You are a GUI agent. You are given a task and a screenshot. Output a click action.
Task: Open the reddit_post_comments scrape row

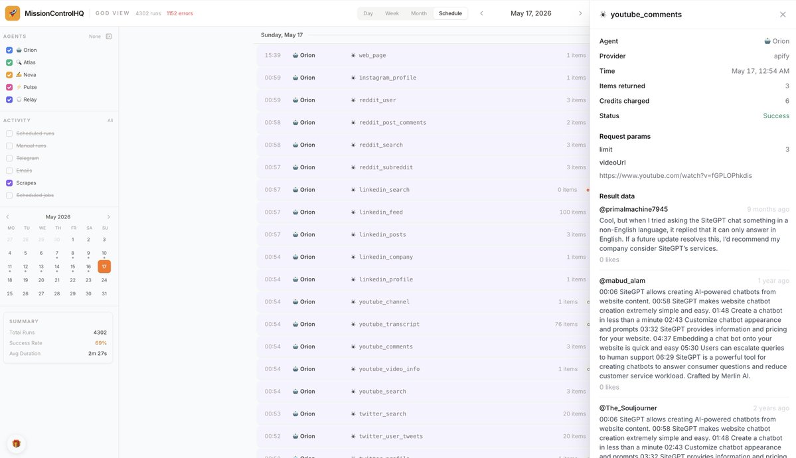[x=424, y=122]
